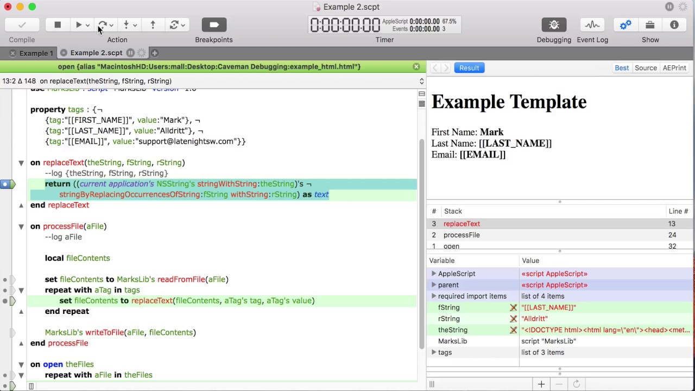Screen dimensions: 695x391
Task: Add a new tab with plus button
Action: point(155,53)
